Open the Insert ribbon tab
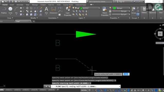Image resolution: width=164 pixels, height=92 pixels. coord(12,5)
